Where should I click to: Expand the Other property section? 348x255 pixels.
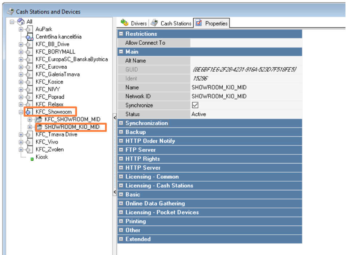coord(121,230)
